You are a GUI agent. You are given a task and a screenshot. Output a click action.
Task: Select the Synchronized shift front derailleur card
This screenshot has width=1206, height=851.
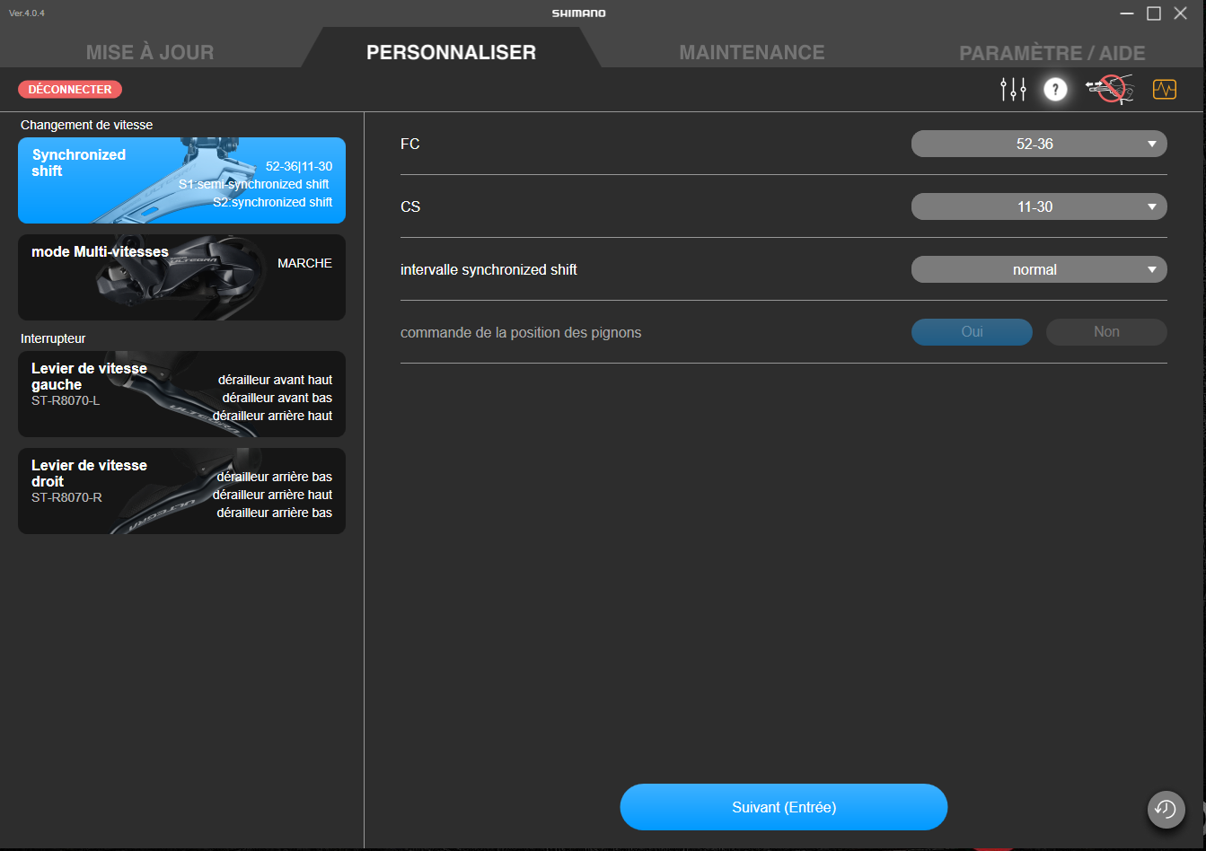(181, 180)
